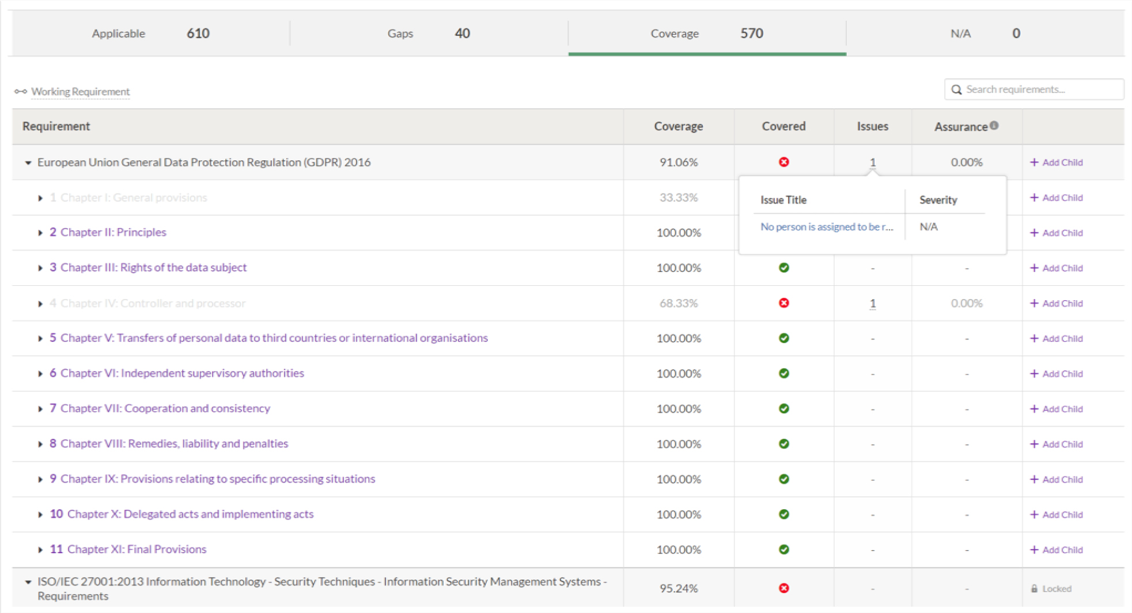Collapse the GDPR 2016 requirement tree
The height and width of the screenshot is (613, 1132).
pyautogui.click(x=28, y=162)
